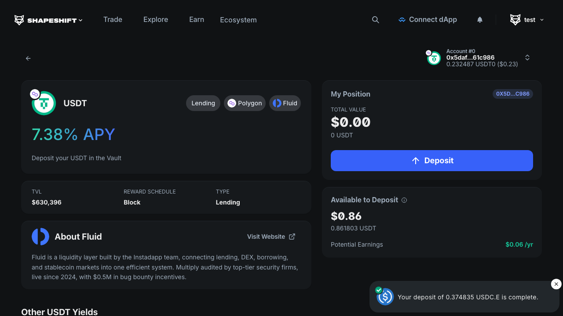Click the notification bell icon

click(x=480, y=19)
